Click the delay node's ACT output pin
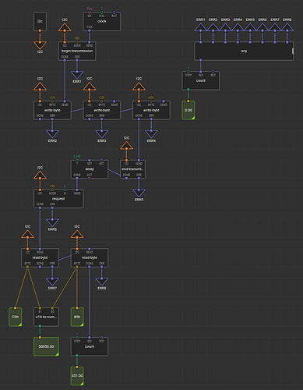Image resolution: width=303 pixels, height=390 pixels. pos(90,179)
